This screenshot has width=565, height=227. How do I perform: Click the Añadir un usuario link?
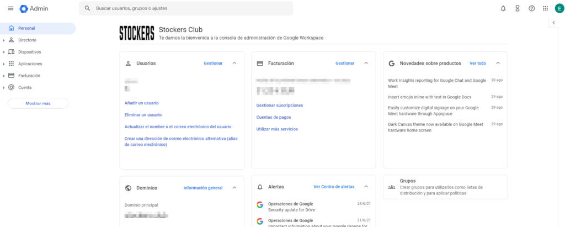pyautogui.click(x=142, y=103)
